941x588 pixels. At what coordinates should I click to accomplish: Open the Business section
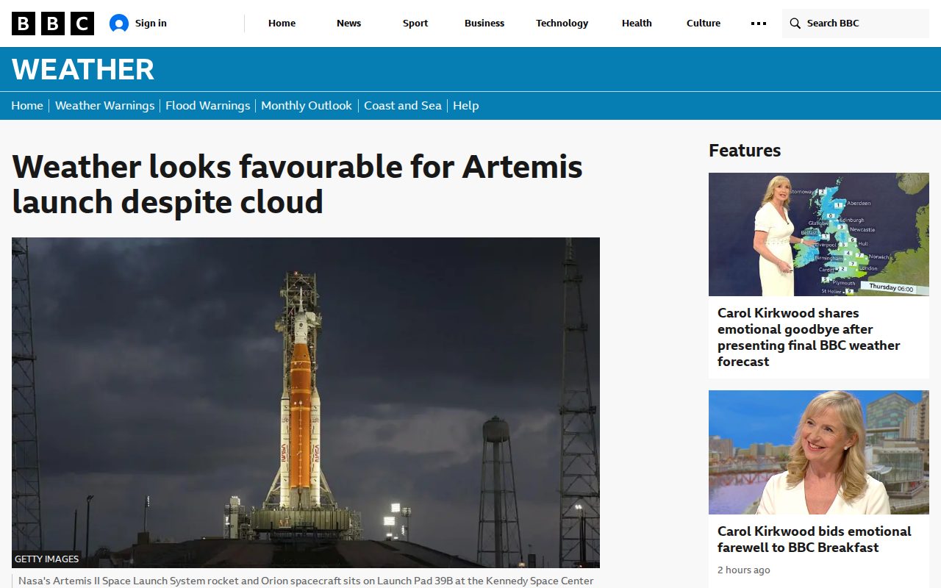pos(484,24)
